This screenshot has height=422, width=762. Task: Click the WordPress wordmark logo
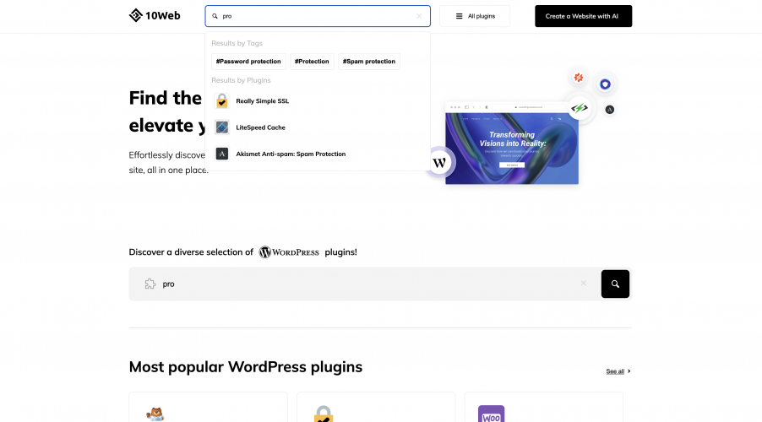(x=289, y=252)
